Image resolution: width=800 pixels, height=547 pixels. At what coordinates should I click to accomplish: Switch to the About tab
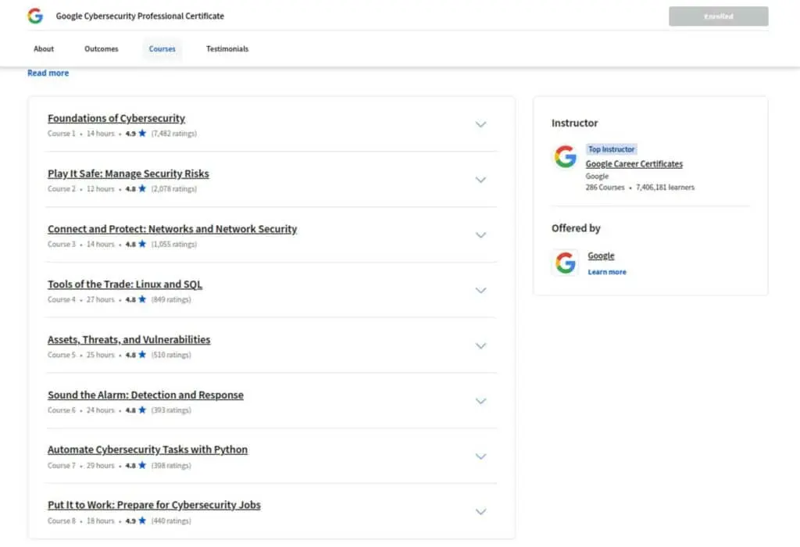[x=44, y=49]
